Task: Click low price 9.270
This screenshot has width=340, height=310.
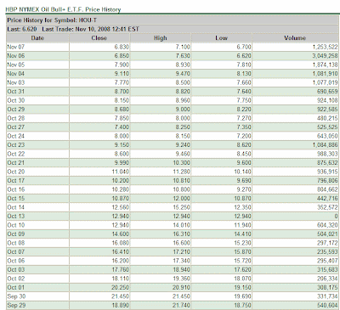Action: [x=244, y=189]
